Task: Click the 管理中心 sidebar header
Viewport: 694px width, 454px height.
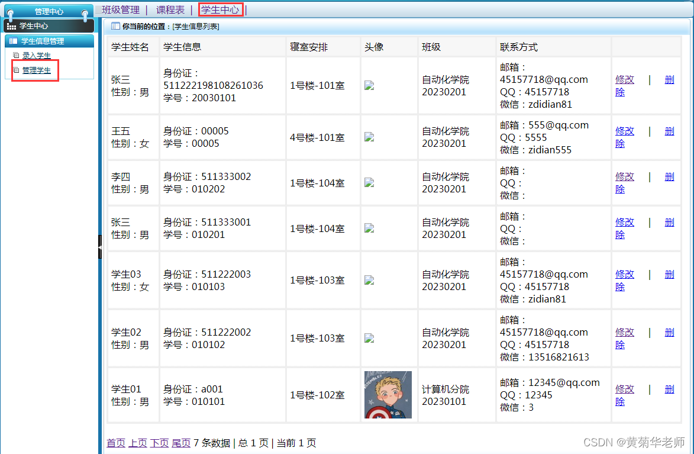Action: [49, 11]
